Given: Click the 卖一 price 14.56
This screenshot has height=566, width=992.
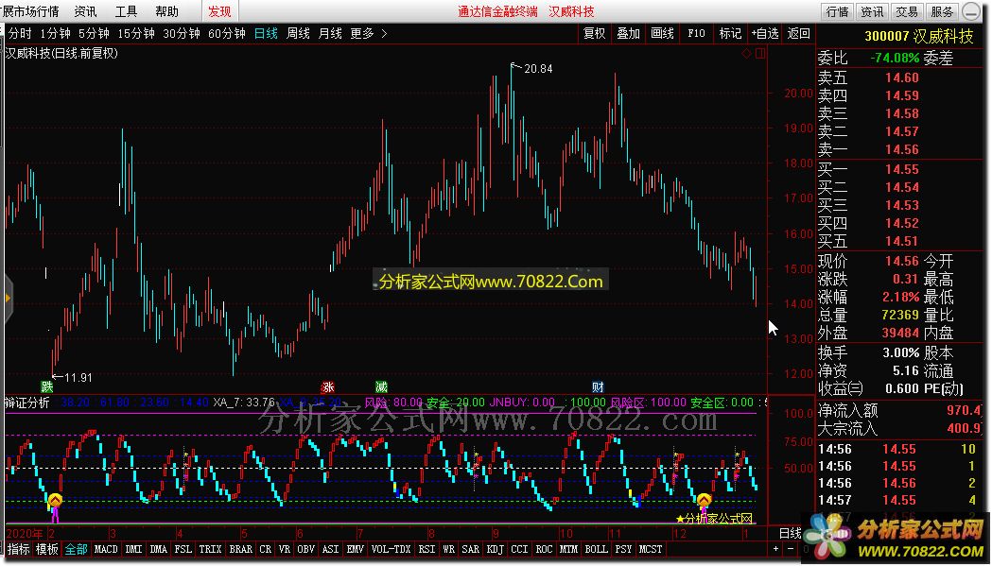Looking at the screenshot, I should tap(901, 149).
